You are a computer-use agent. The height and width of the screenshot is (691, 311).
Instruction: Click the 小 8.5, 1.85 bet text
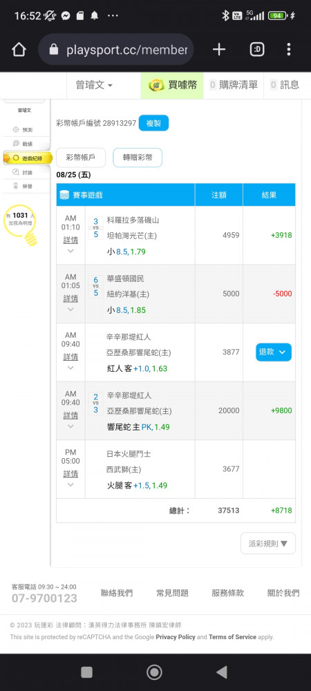(x=126, y=310)
